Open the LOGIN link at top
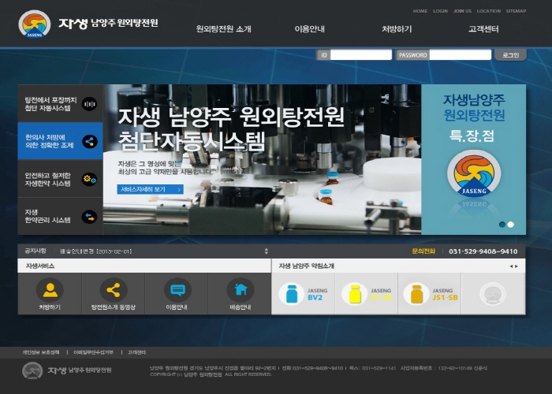 point(440,11)
